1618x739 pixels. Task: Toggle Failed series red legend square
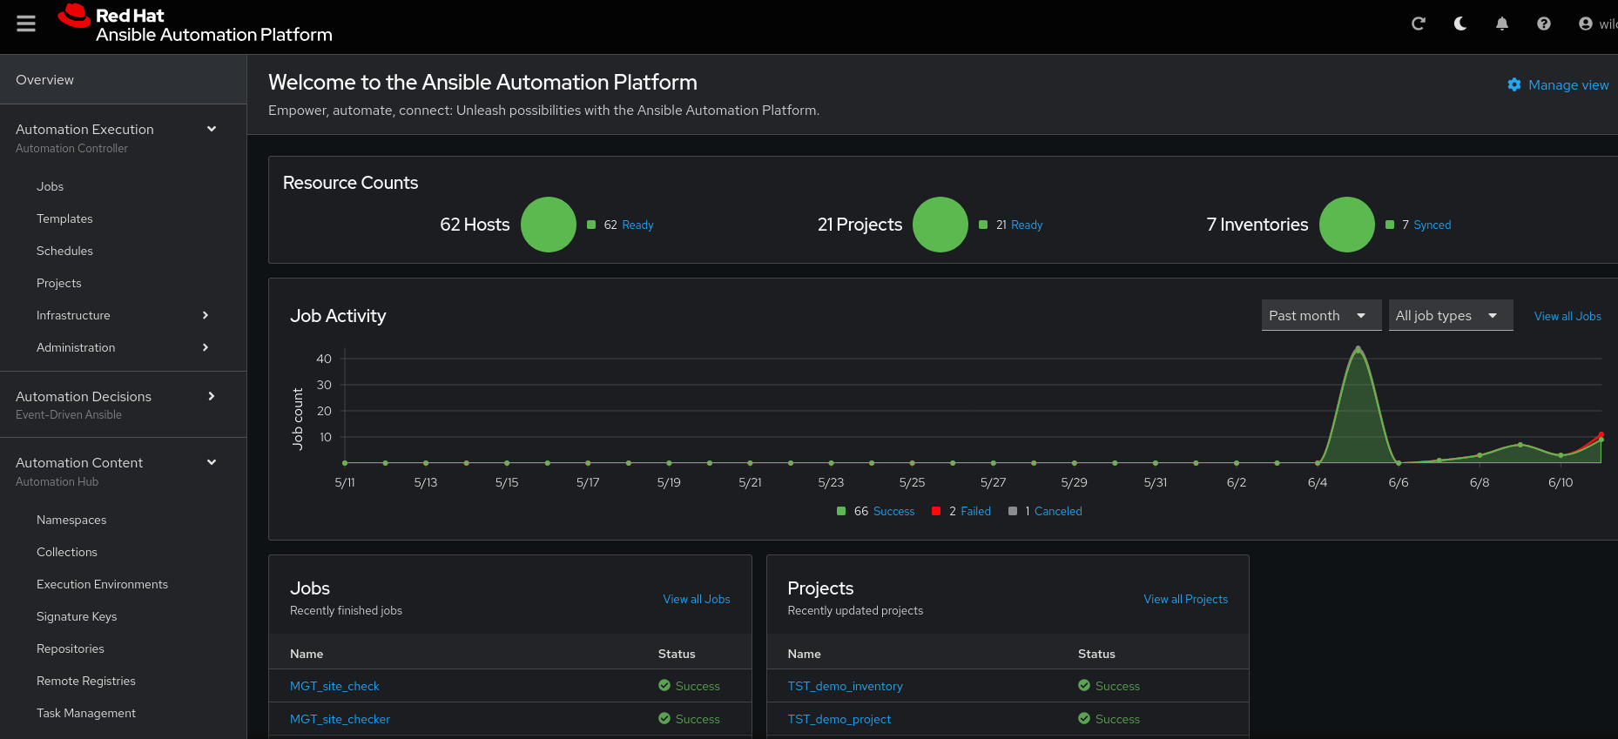coord(936,511)
